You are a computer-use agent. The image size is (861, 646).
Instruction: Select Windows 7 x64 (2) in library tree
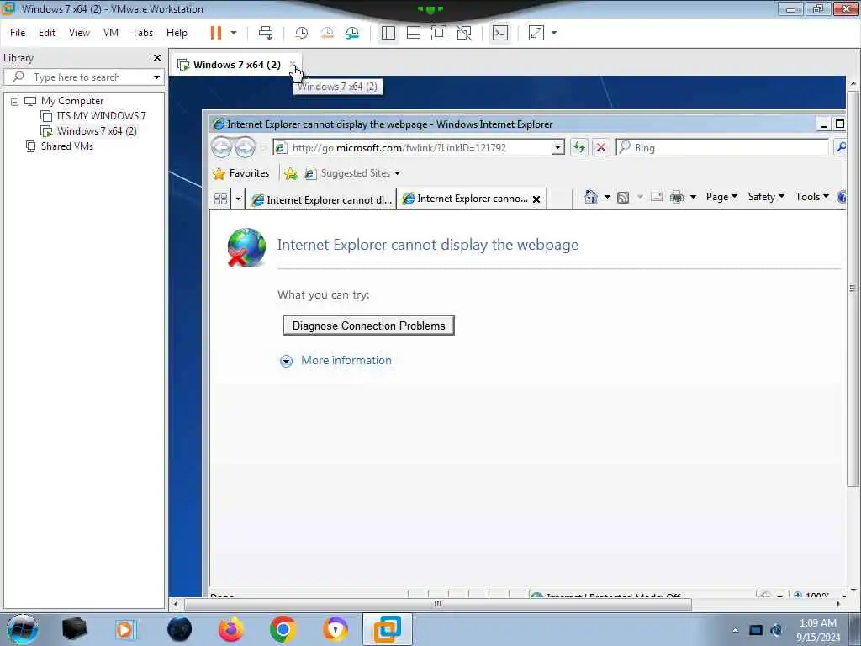(x=96, y=130)
